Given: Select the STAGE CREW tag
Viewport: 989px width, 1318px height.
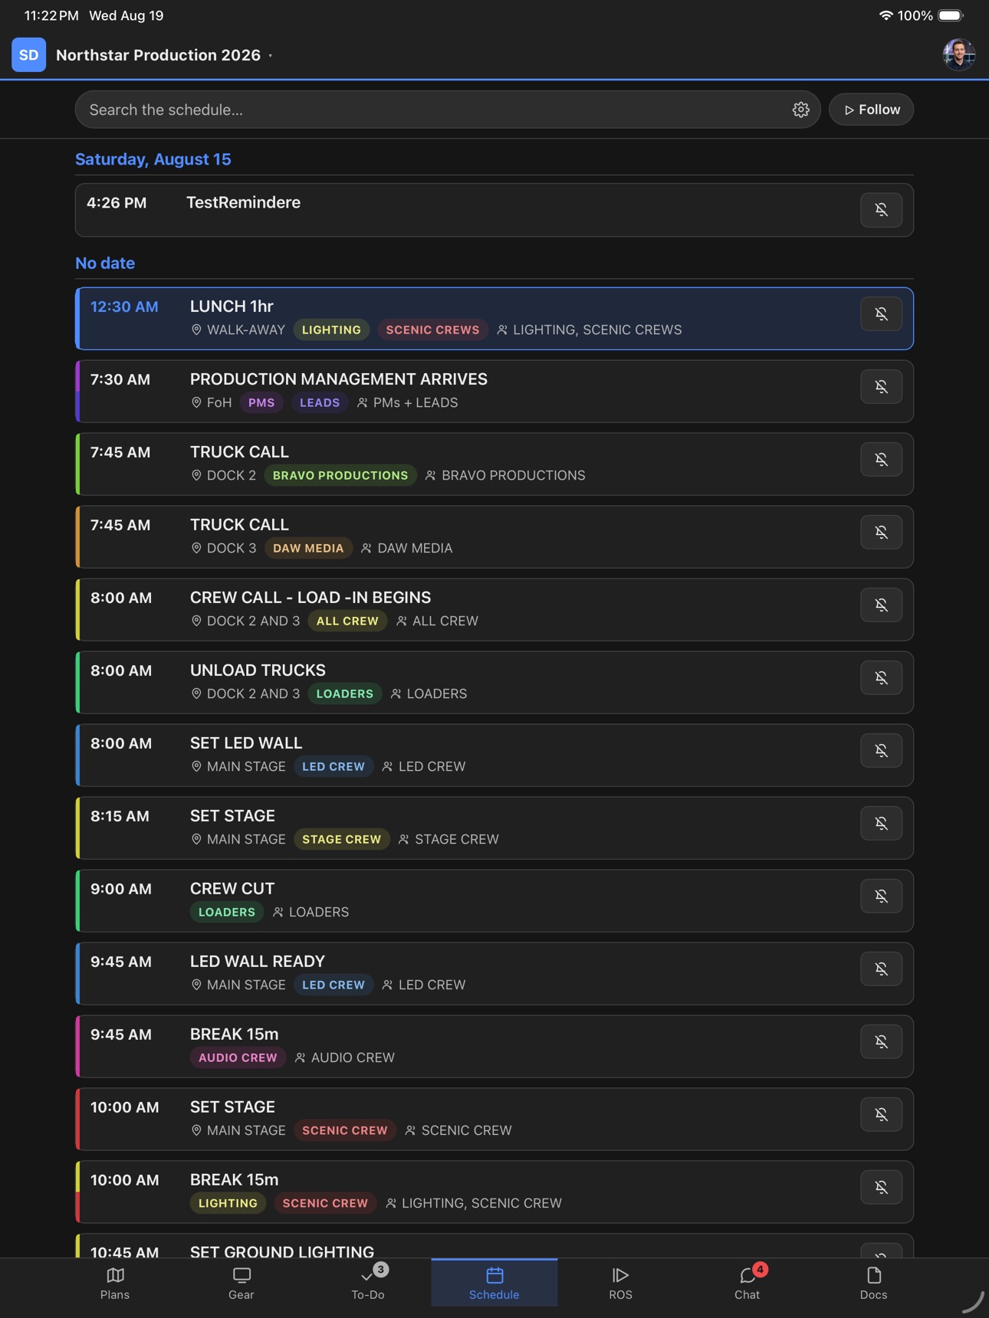Looking at the screenshot, I should [x=341, y=839].
